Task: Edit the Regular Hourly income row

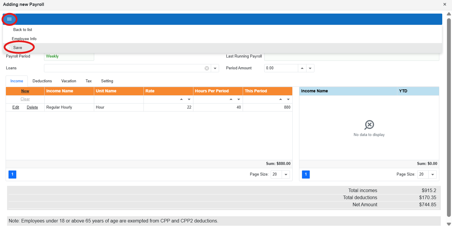Action: [16, 107]
